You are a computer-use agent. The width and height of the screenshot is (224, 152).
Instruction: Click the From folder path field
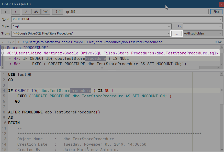89,33
